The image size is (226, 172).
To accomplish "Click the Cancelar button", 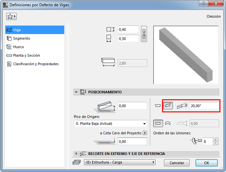I will click(x=177, y=163).
